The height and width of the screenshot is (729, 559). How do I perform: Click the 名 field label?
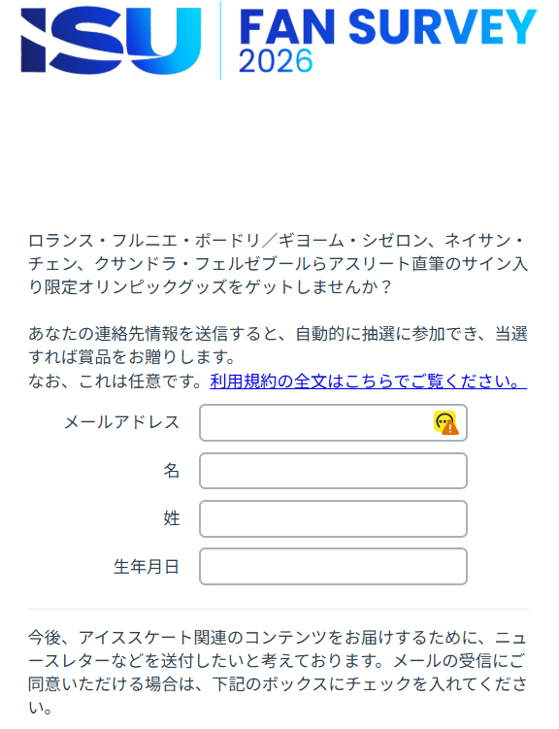tap(172, 471)
